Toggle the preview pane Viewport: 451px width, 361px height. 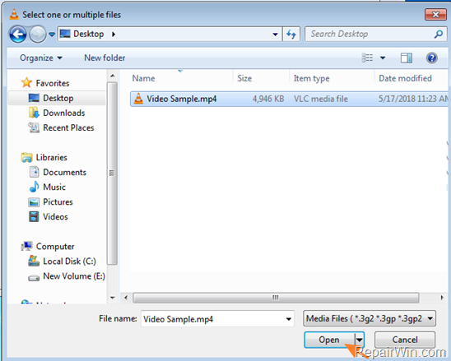407,58
